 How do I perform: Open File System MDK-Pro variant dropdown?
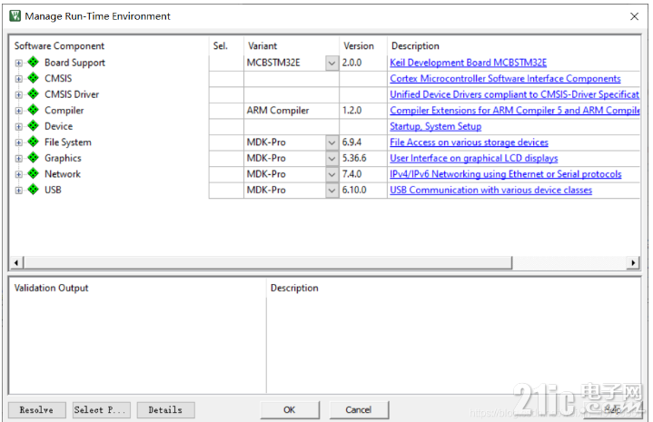[x=331, y=142]
